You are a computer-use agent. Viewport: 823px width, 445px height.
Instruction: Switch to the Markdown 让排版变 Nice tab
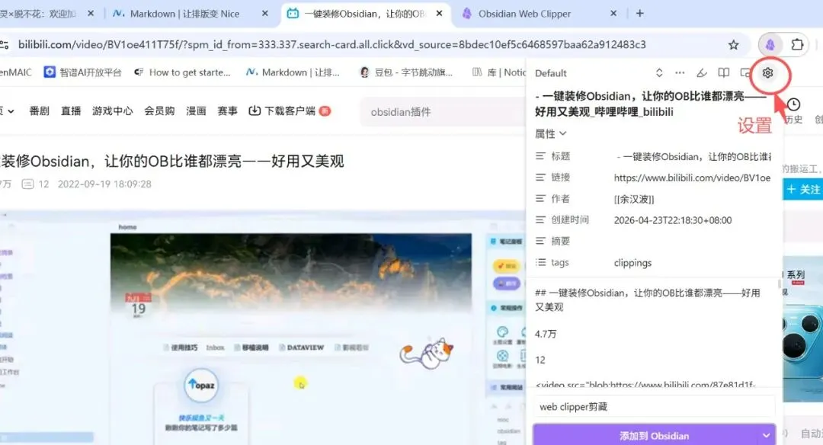(184, 14)
